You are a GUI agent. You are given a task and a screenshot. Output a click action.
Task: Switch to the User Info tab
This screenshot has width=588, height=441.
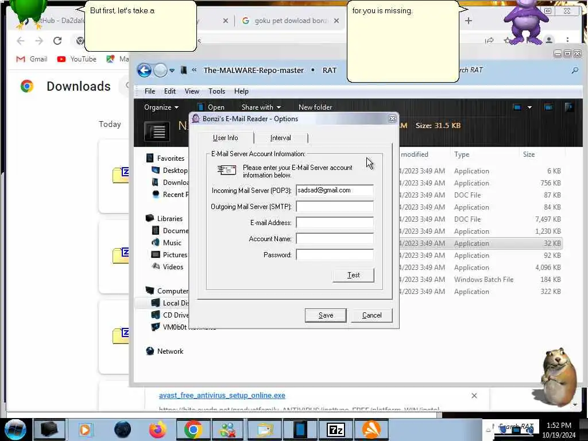point(225,138)
